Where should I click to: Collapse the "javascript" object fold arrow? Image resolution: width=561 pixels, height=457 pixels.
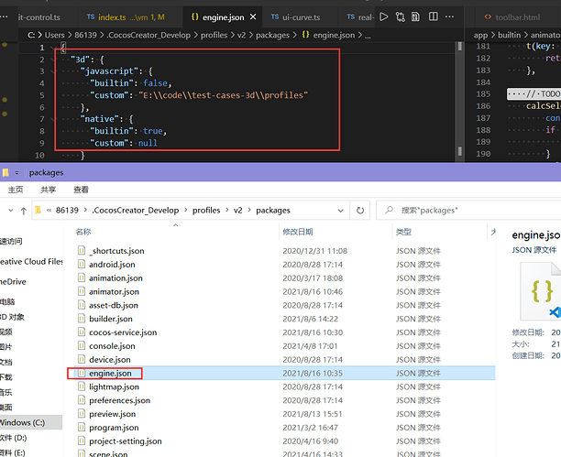(53, 71)
